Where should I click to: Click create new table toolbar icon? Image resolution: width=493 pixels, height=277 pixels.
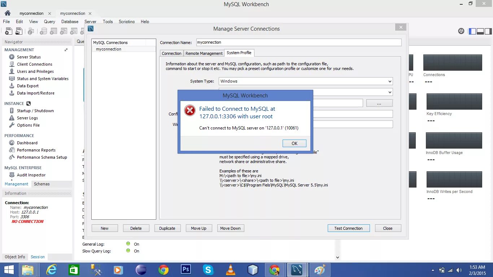53,31
